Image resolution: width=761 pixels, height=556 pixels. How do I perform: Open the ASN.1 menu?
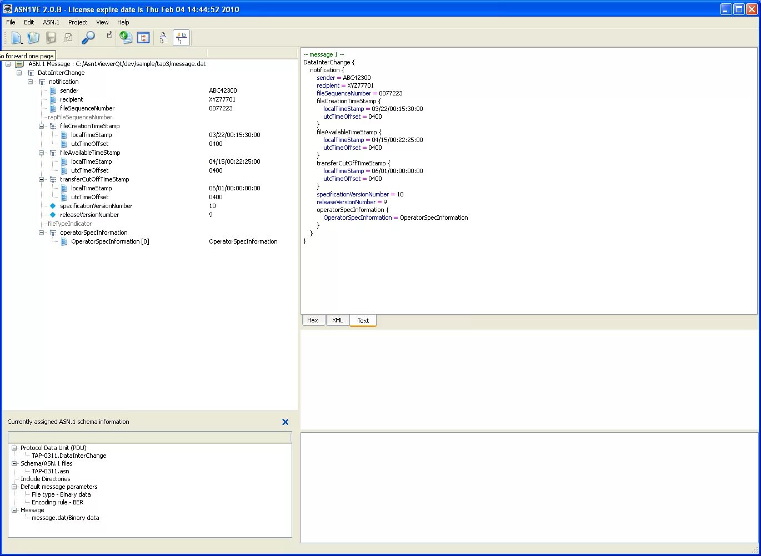point(51,22)
